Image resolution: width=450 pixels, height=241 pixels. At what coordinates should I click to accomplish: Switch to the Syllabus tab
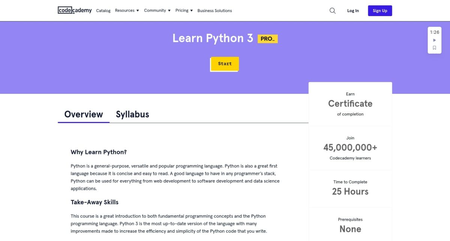pos(132,114)
